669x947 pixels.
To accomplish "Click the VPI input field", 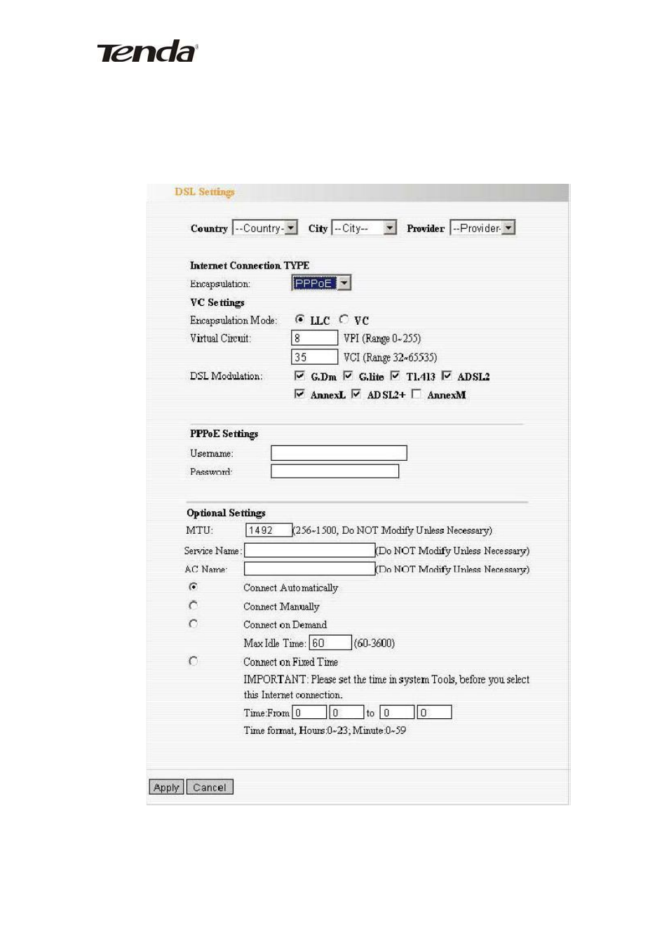I will (x=315, y=338).
